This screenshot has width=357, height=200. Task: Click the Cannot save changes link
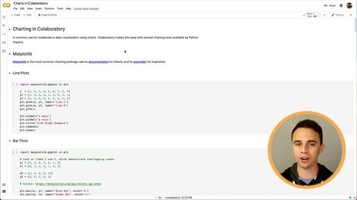click(x=86, y=9)
